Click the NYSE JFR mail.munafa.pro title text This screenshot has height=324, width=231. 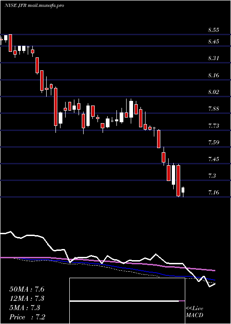coord(34,6)
